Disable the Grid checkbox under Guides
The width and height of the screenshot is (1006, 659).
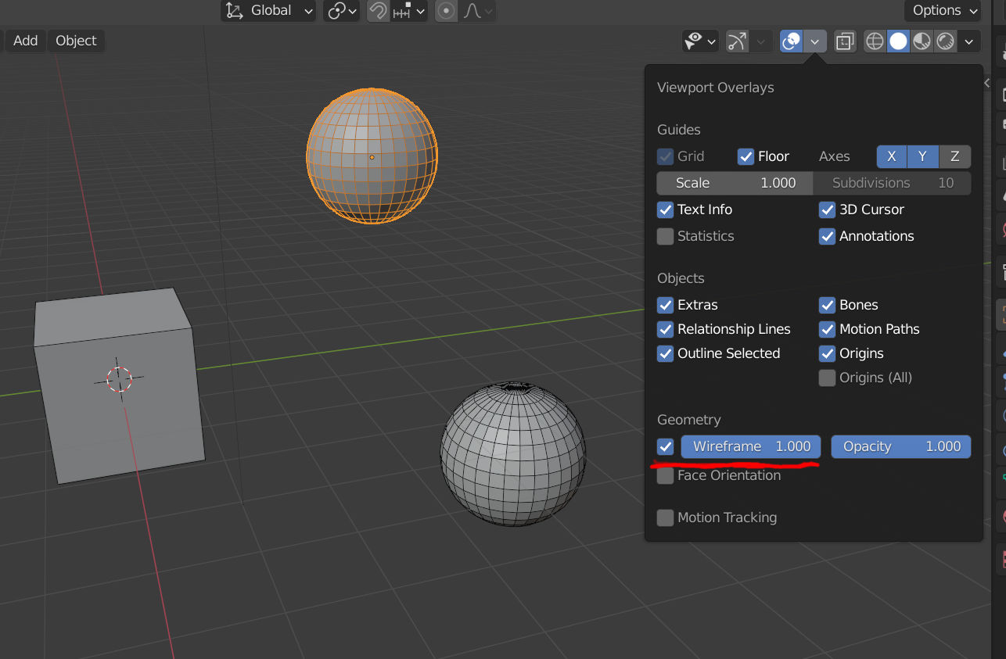coord(666,156)
